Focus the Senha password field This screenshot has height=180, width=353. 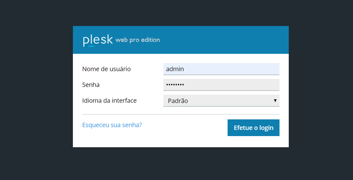pos(221,85)
